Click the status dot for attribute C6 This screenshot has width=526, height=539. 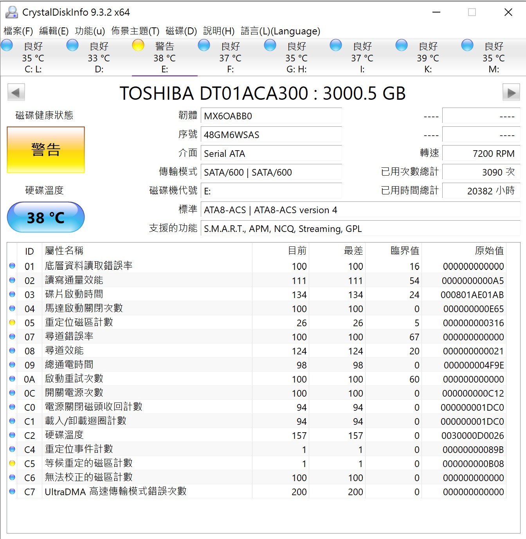pyautogui.click(x=12, y=477)
